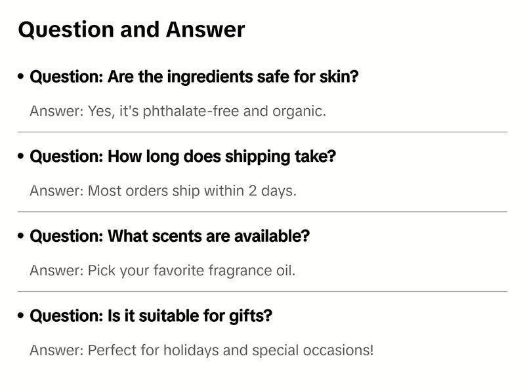This screenshot has height=392, width=525.
Task: Click the bullet beside the scents question
Action: pos(21,236)
